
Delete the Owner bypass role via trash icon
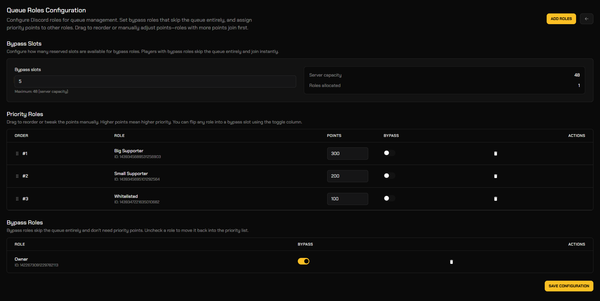[451, 262]
